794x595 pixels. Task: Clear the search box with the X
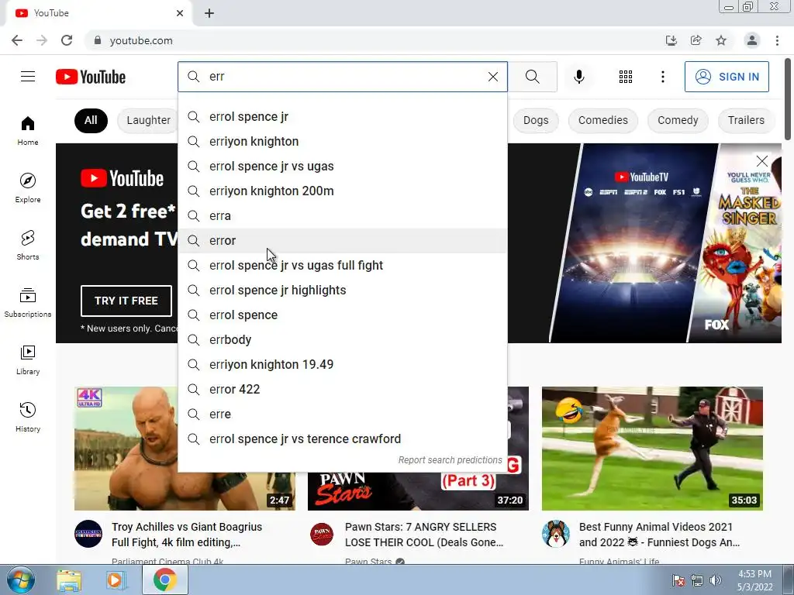click(x=492, y=77)
